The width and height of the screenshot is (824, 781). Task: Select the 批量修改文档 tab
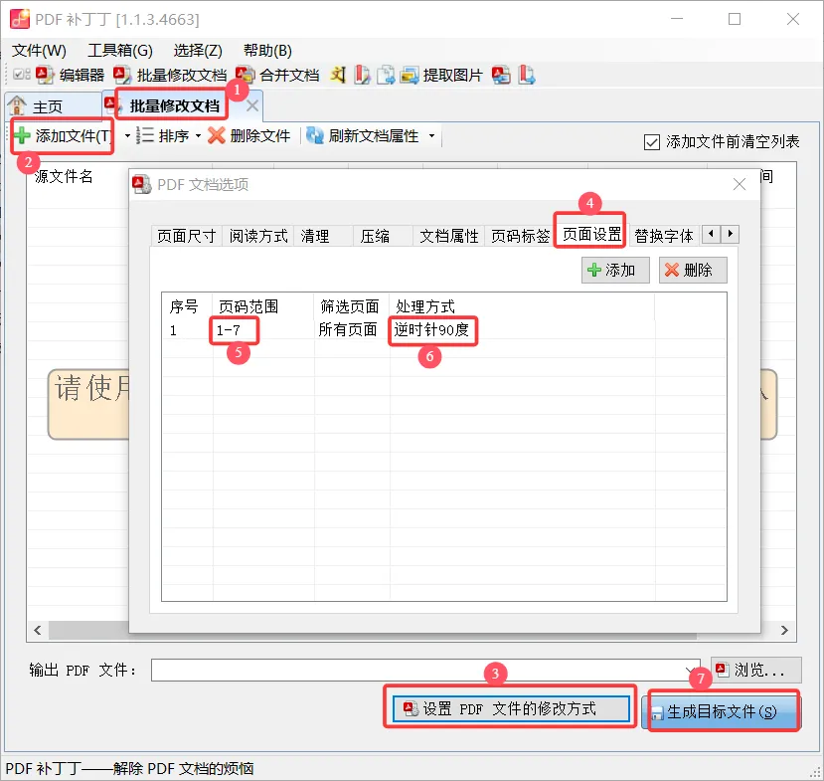(175, 106)
